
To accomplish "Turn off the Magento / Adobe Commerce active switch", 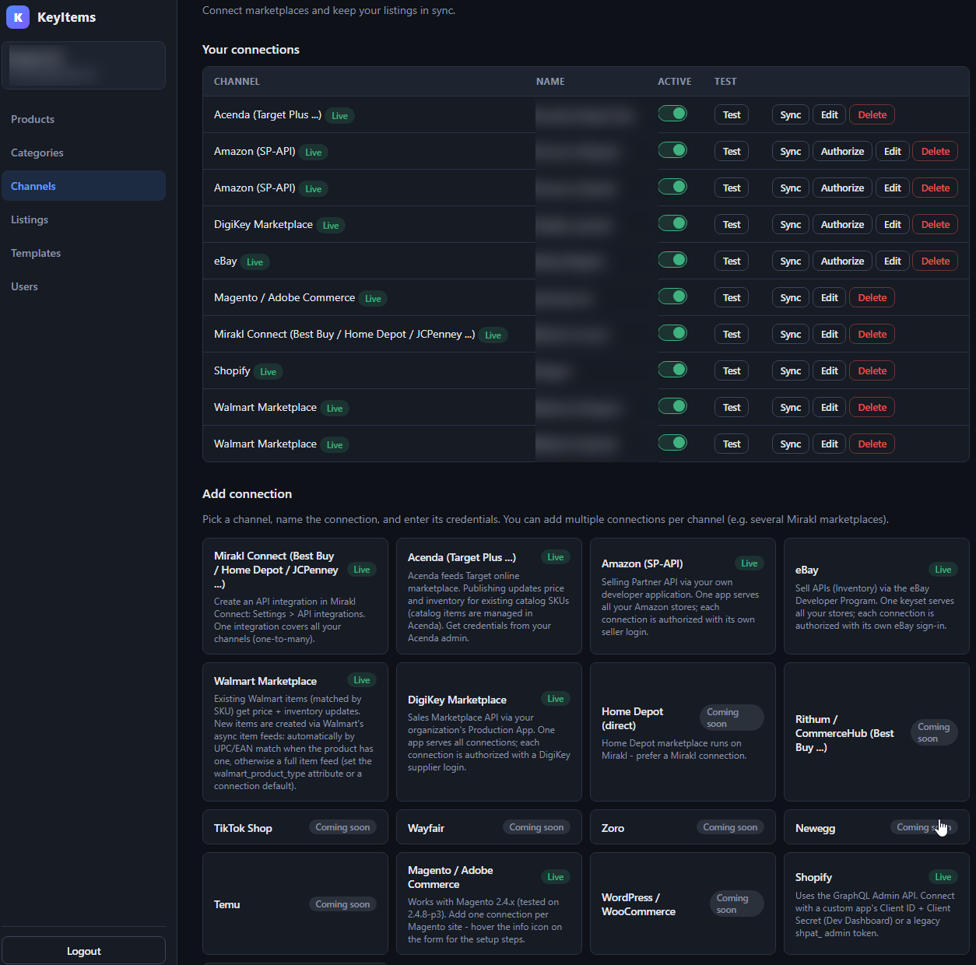I will click(x=672, y=297).
